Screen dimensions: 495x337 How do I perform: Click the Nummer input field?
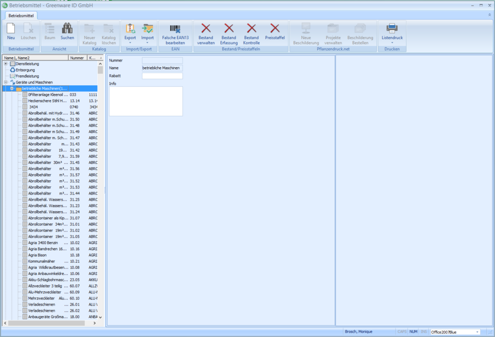(x=162, y=60)
